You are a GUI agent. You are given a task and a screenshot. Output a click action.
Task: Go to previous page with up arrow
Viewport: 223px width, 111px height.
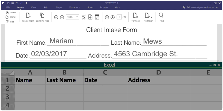click(107, 17)
